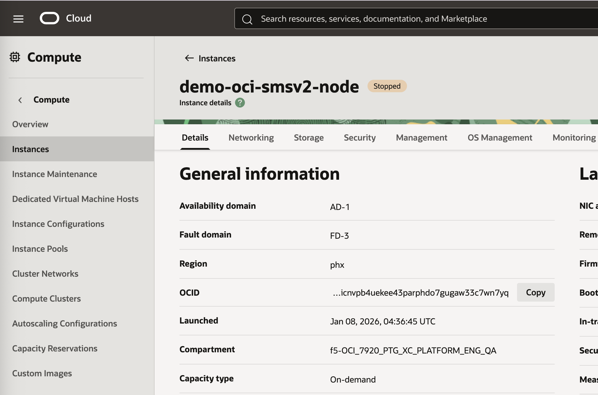This screenshot has height=395, width=598.
Task: Select Custom Images in the sidebar
Action: [x=42, y=373]
